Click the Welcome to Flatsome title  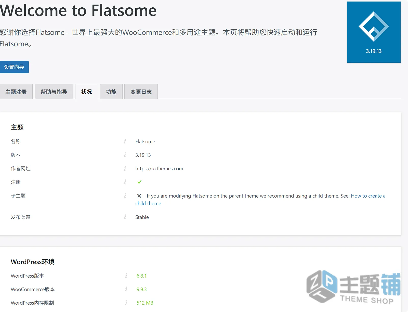point(78,10)
